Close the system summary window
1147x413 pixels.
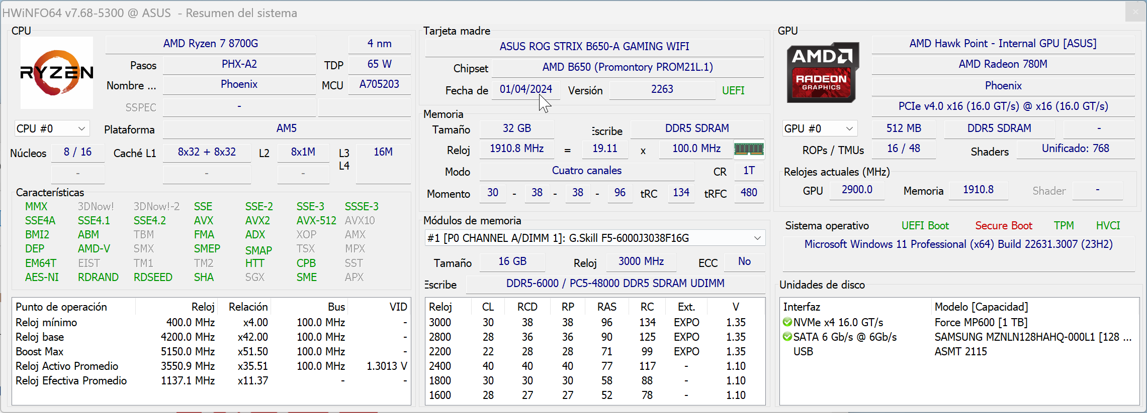1135,12
